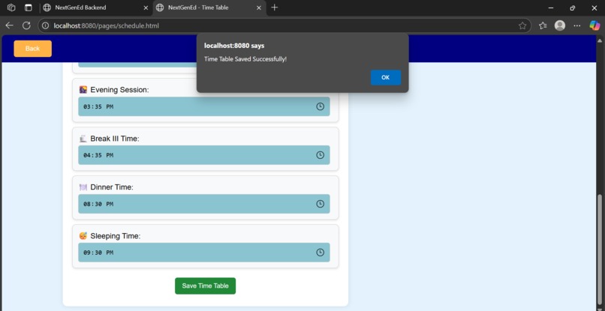
Task: Click the Break III Time label
Action: coord(115,139)
